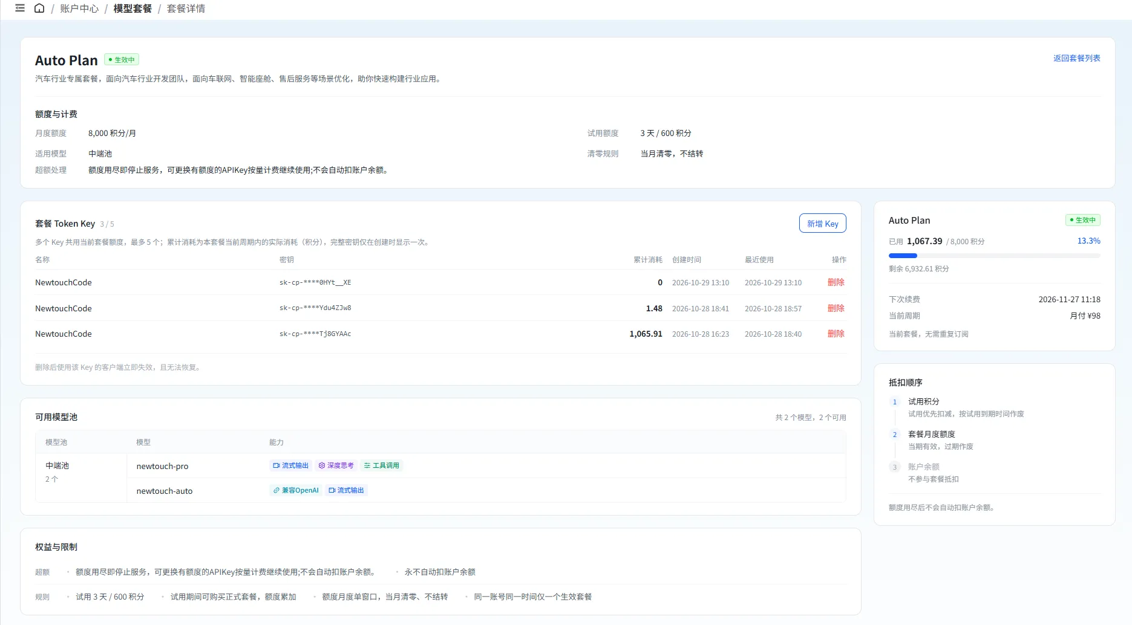The image size is (1132, 625).
Task: Click the 创建时间 column header
Action: (687, 260)
